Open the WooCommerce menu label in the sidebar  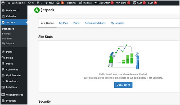click(x=15, y=95)
